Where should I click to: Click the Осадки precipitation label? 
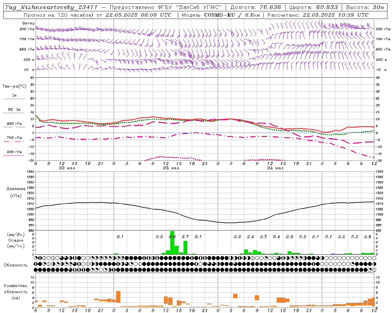16,240
